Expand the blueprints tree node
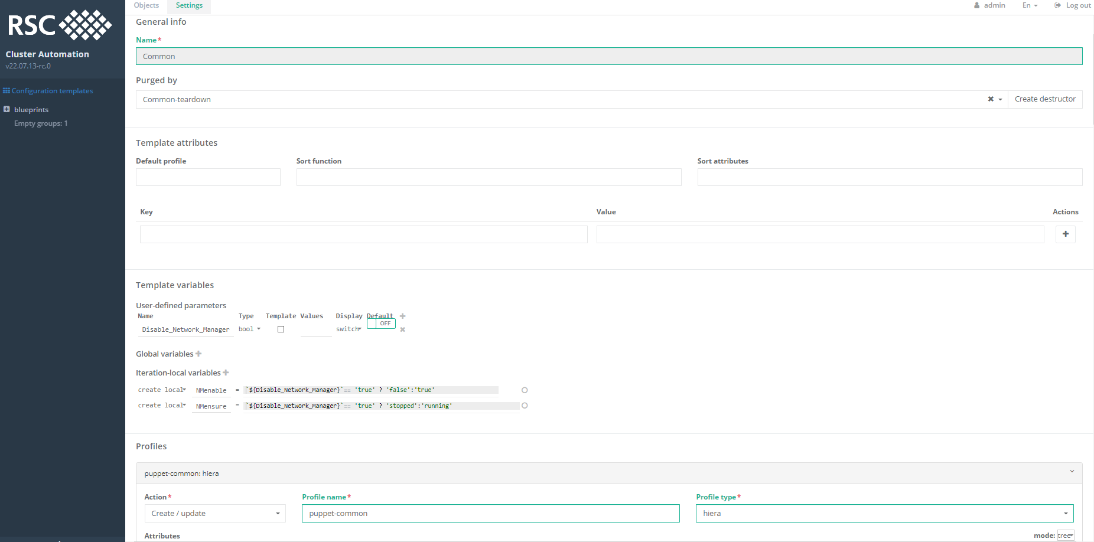The image size is (1094, 542). pyautogui.click(x=6, y=109)
